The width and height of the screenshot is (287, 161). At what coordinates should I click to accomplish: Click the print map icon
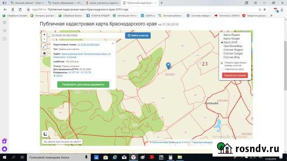tap(44, 53)
